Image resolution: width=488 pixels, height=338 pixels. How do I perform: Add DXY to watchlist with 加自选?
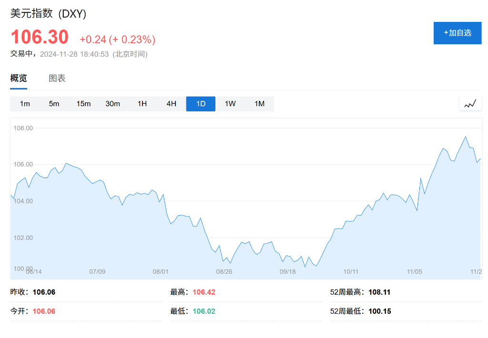[457, 33]
